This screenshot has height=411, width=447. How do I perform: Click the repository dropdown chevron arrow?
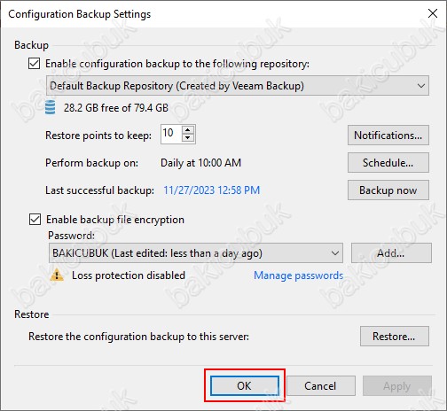pos(421,86)
